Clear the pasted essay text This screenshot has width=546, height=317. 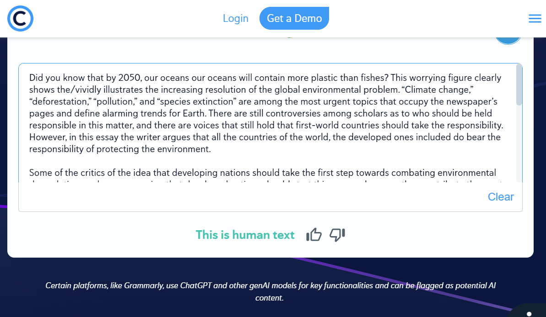501,197
